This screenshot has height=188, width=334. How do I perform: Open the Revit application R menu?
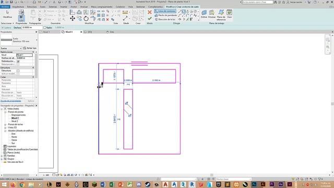[x=2, y=2]
